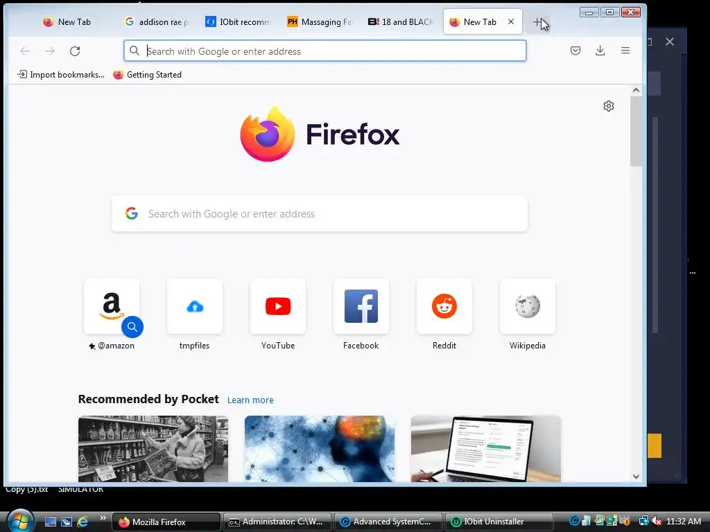Screen dimensions: 710x532
Task: Click the network tray icon
Action: pos(644,521)
